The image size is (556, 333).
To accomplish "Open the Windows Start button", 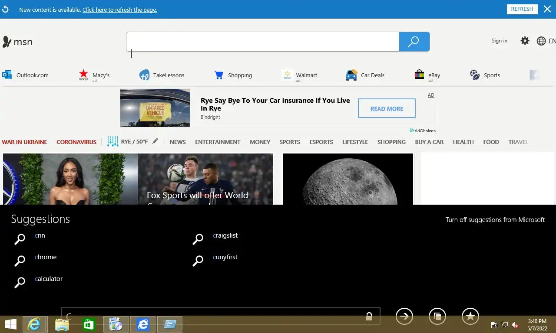I will (x=11, y=324).
